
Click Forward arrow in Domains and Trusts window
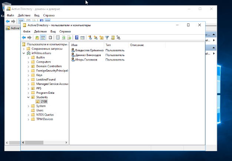(x=13, y=21)
